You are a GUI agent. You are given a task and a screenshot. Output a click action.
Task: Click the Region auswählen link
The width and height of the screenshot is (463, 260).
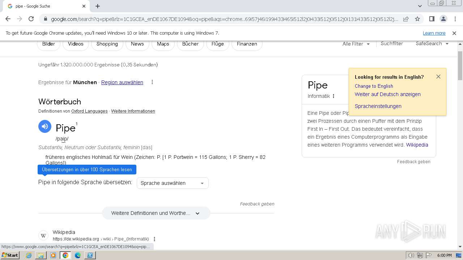[122, 82]
